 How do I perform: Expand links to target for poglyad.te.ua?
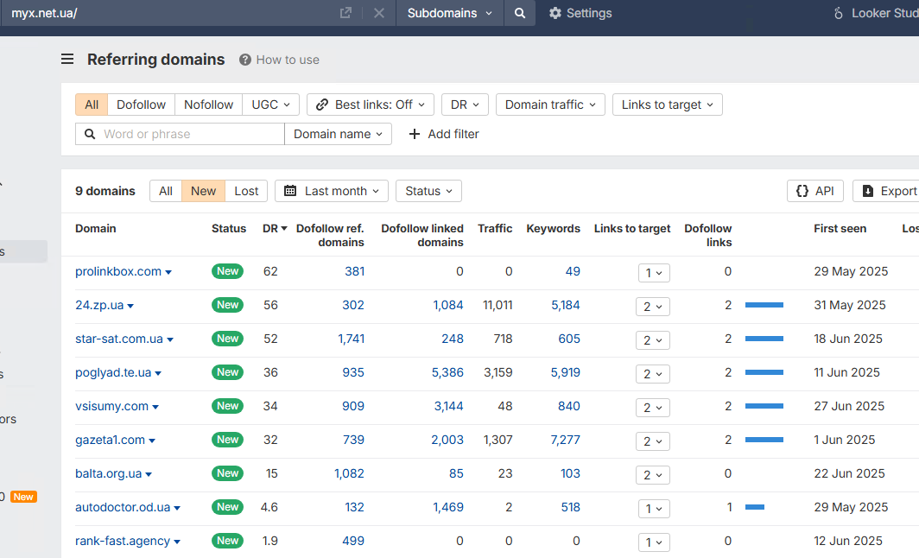653,374
